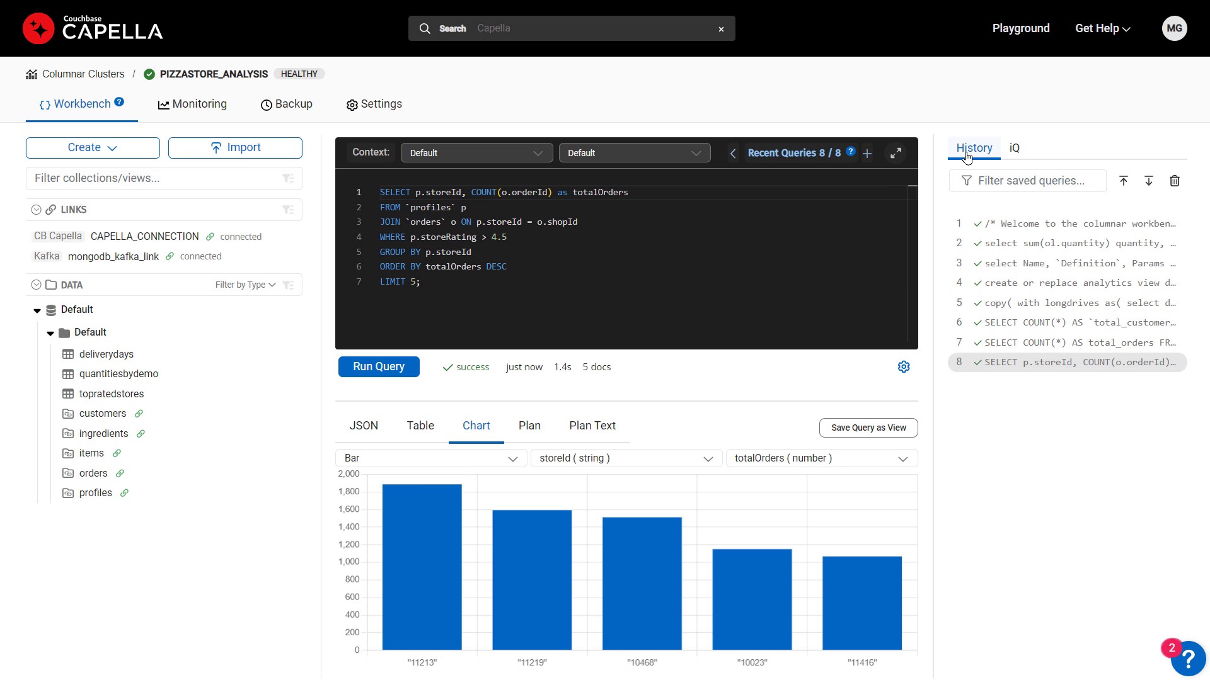This screenshot has height=680, width=1210.
Task: Collapse the Default database tree node
Action: 37,310
